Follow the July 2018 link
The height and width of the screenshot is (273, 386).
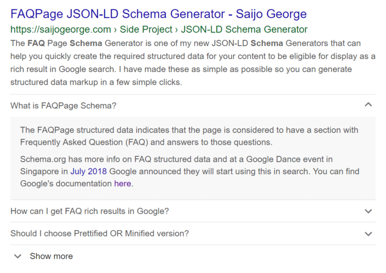coord(88,171)
